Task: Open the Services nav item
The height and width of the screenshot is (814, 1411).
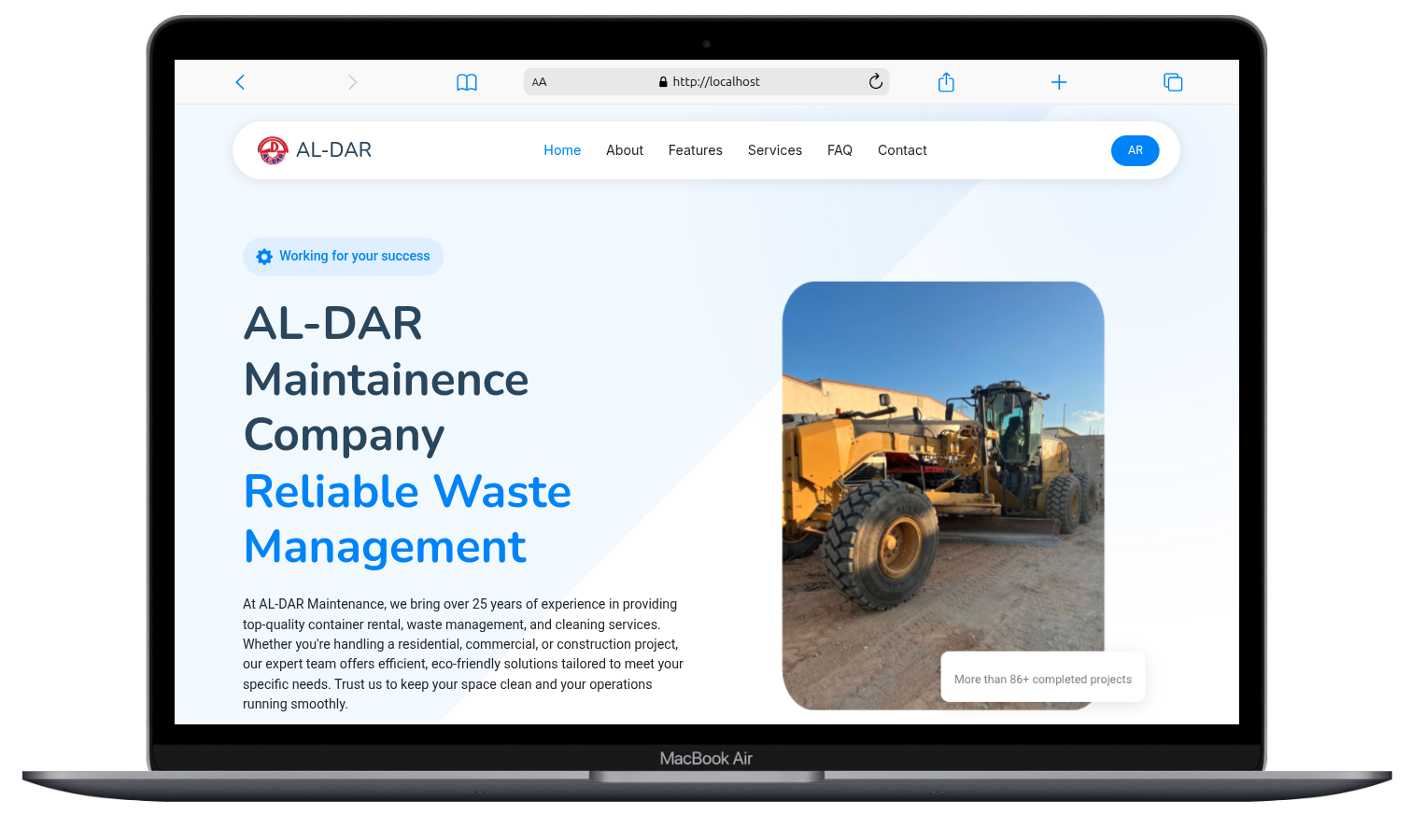Action: point(775,150)
